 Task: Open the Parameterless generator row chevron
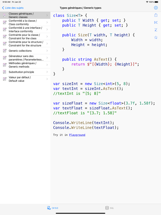47,58
